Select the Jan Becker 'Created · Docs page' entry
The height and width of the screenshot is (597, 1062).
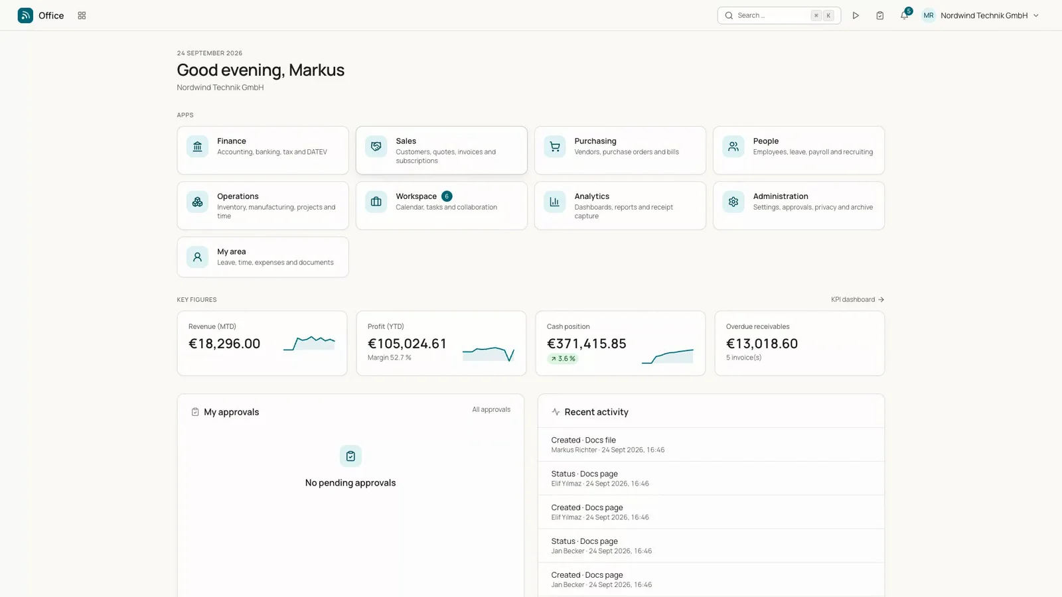[x=711, y=580]
